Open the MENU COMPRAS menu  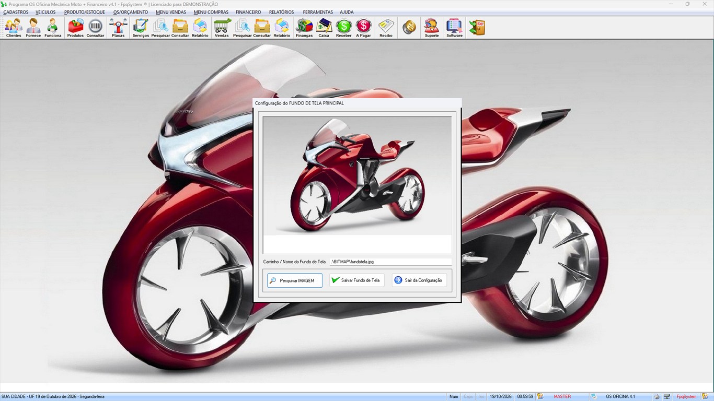point(211,12)
